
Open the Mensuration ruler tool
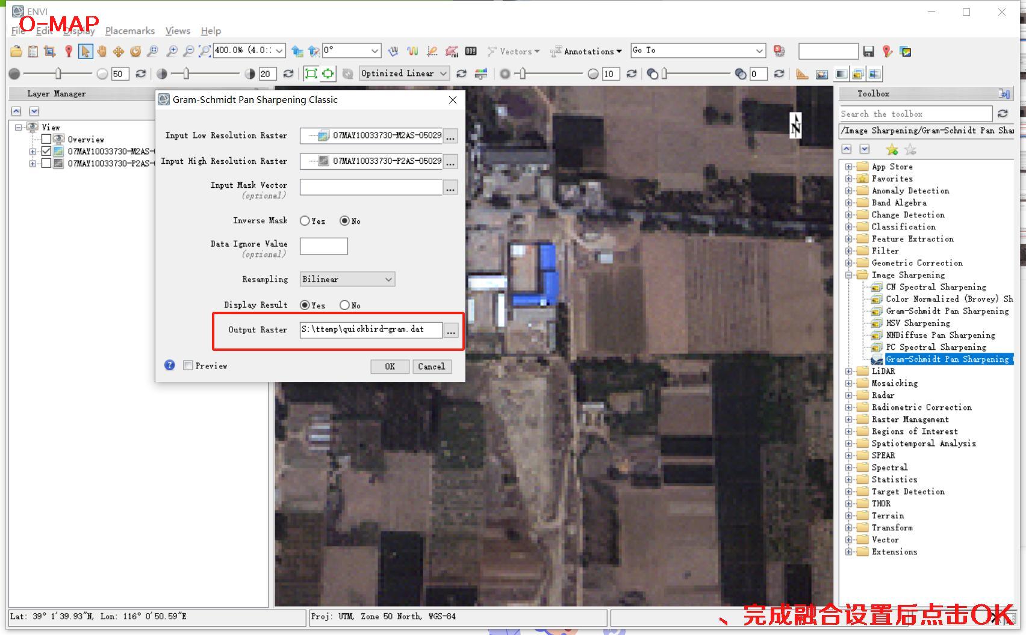[x=802, y=74]
